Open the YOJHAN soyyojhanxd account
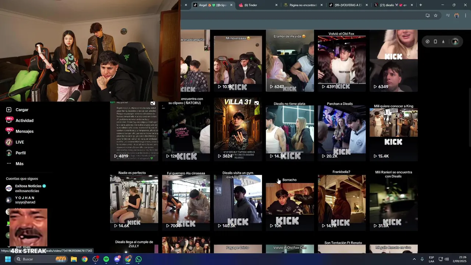 point(21,200)
